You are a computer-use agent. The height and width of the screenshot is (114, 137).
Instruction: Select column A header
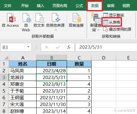23,58
